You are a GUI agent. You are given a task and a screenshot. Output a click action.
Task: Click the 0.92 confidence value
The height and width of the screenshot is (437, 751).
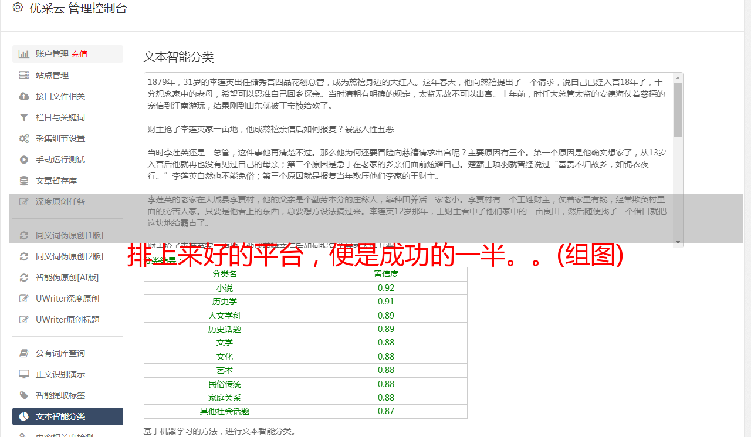coord(386,288)
